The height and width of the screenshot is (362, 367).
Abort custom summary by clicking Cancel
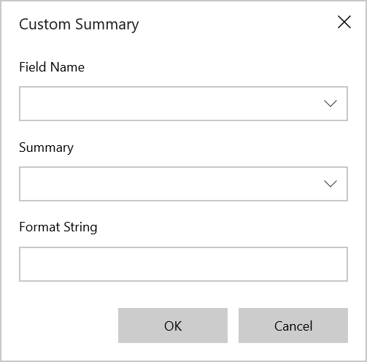[x=293, y=326]
